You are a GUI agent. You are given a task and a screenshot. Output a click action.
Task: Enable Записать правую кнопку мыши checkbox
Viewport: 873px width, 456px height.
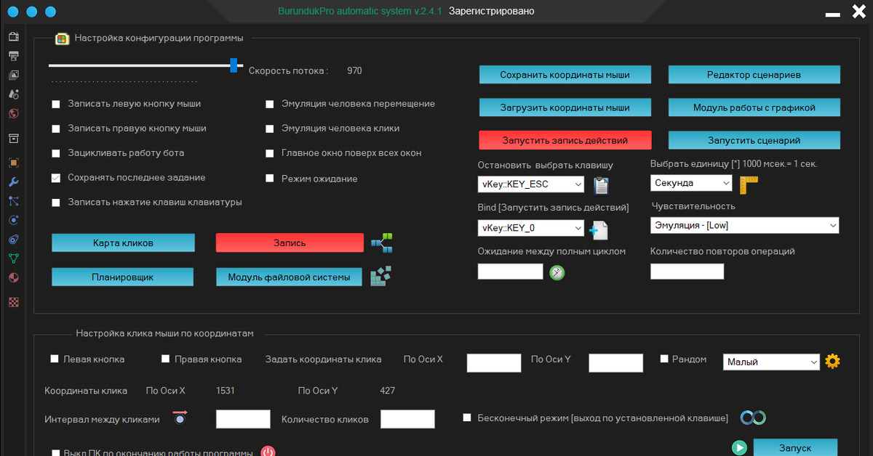click(56, 129)
